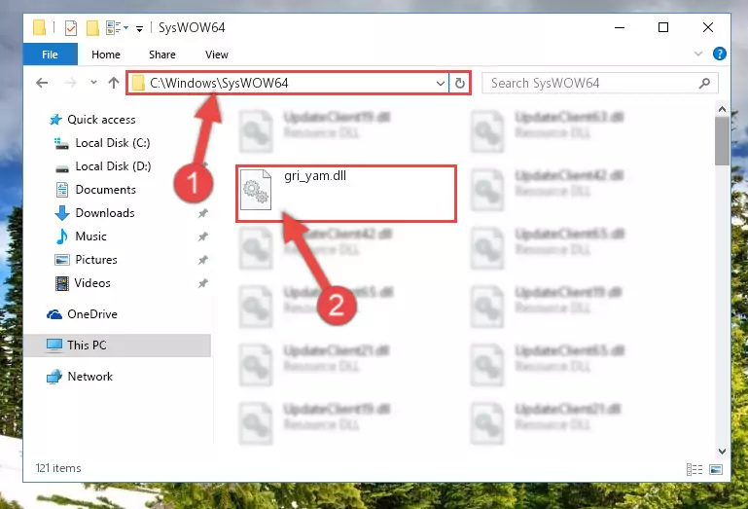Expand the ribbon with the chevron
The width and height of the screenshot is (748, 509).
[x=698, y=54]
